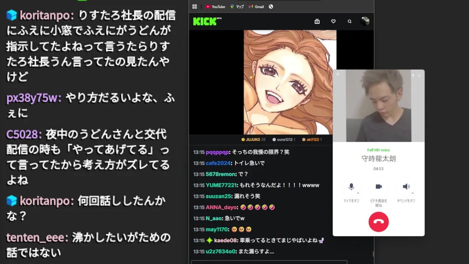Expand microphone device options arrow
469x264 pixels.
point(358,193)
